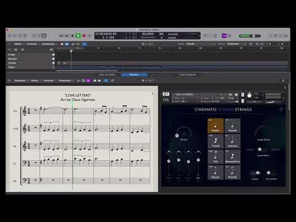Open the Edición menu in tracks area
This screenshot has width=296, height=222.
18,44
